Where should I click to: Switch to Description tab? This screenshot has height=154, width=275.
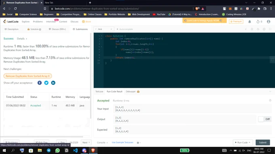[x=11, y=29]
